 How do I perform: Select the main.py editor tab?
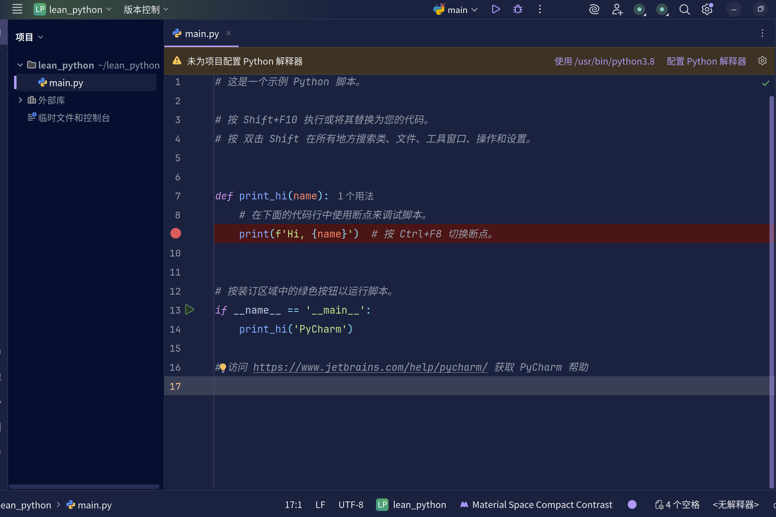201,34
